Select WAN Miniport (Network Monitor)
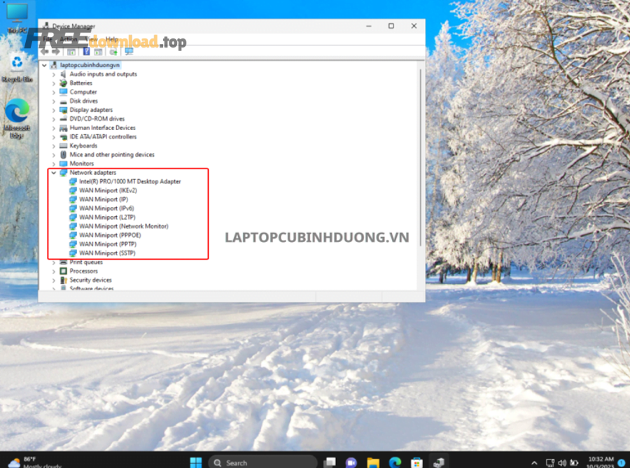This screenshot has height=468, width=630. click(124, 227)
